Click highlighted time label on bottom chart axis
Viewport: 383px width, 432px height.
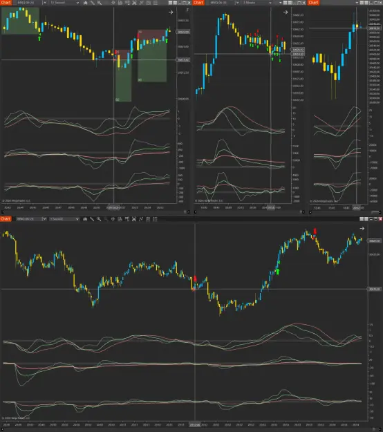(195, 425)
